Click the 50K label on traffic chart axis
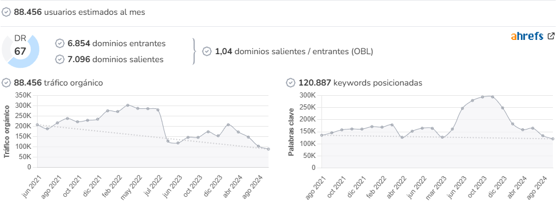This screenshot has width=558, height=207. [26, 157]
